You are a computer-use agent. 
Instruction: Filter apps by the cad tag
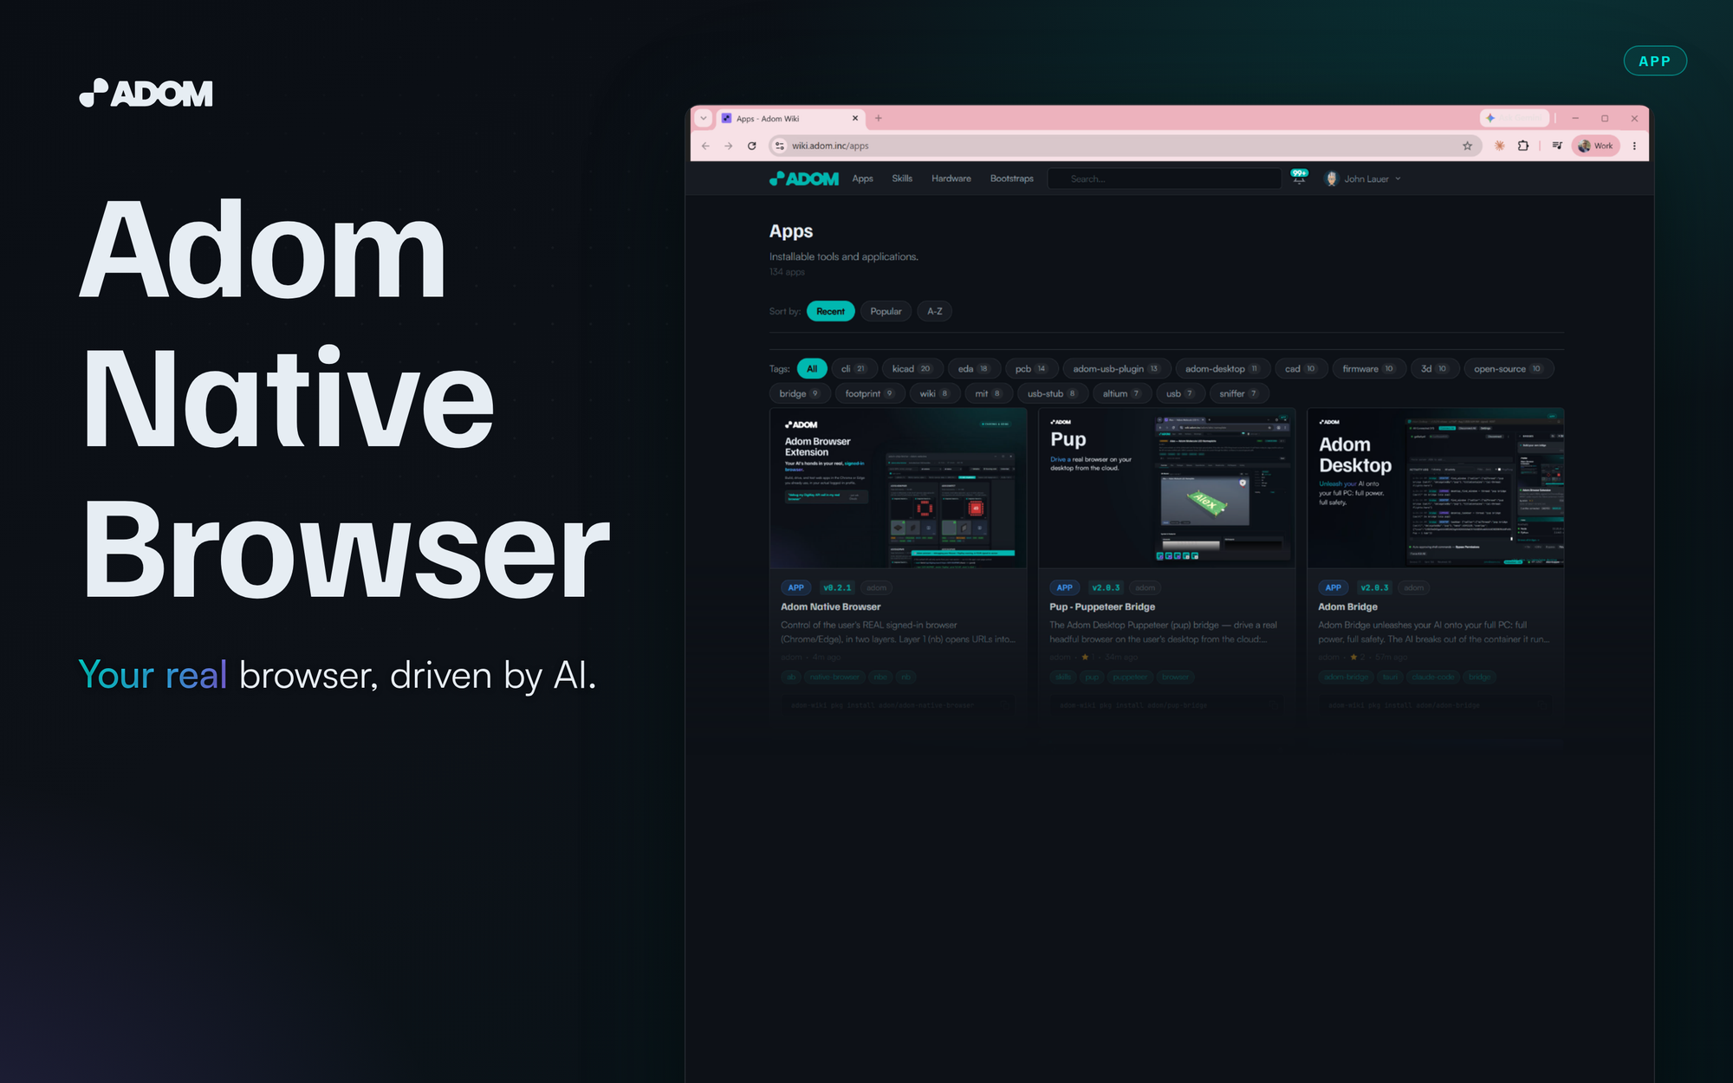[x=1300, y=369]
